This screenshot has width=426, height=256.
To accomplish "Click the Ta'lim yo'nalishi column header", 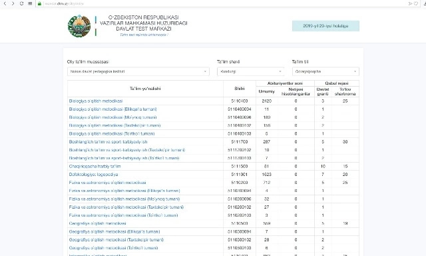I will pos(145,89).
